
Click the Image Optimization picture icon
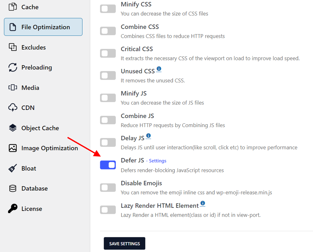point(13,148)
